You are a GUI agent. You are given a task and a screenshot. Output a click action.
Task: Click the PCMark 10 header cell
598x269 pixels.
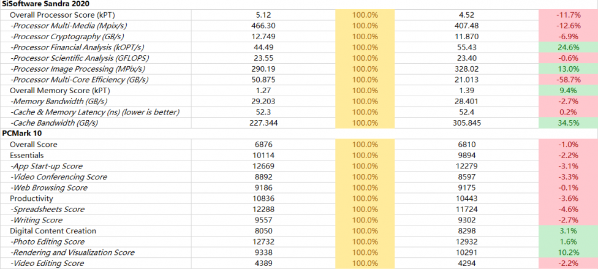[21, 134]
